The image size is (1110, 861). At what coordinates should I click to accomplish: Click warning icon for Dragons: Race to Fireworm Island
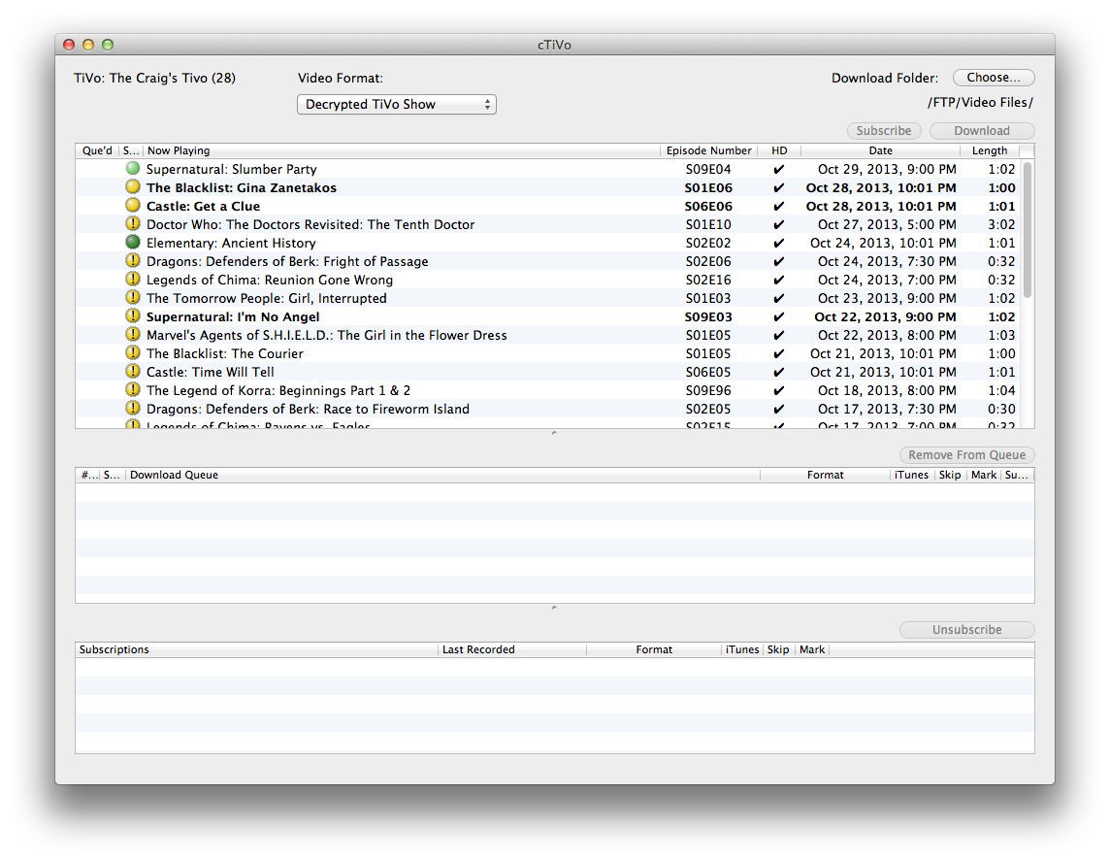[x=132, y=408]
